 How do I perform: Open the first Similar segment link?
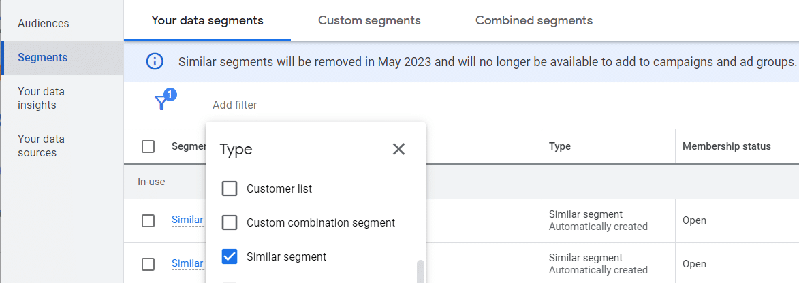(187, 220)
